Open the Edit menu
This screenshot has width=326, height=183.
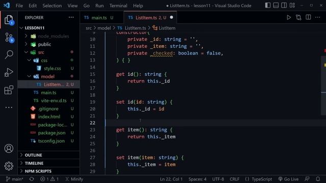coord(33,6)
